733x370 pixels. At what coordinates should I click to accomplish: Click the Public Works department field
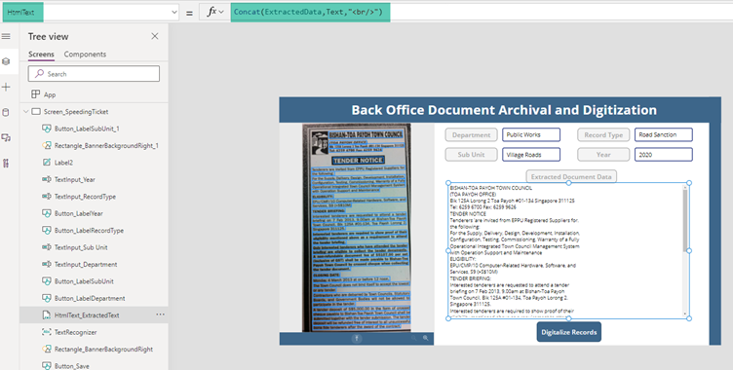[x=531, y=135]
